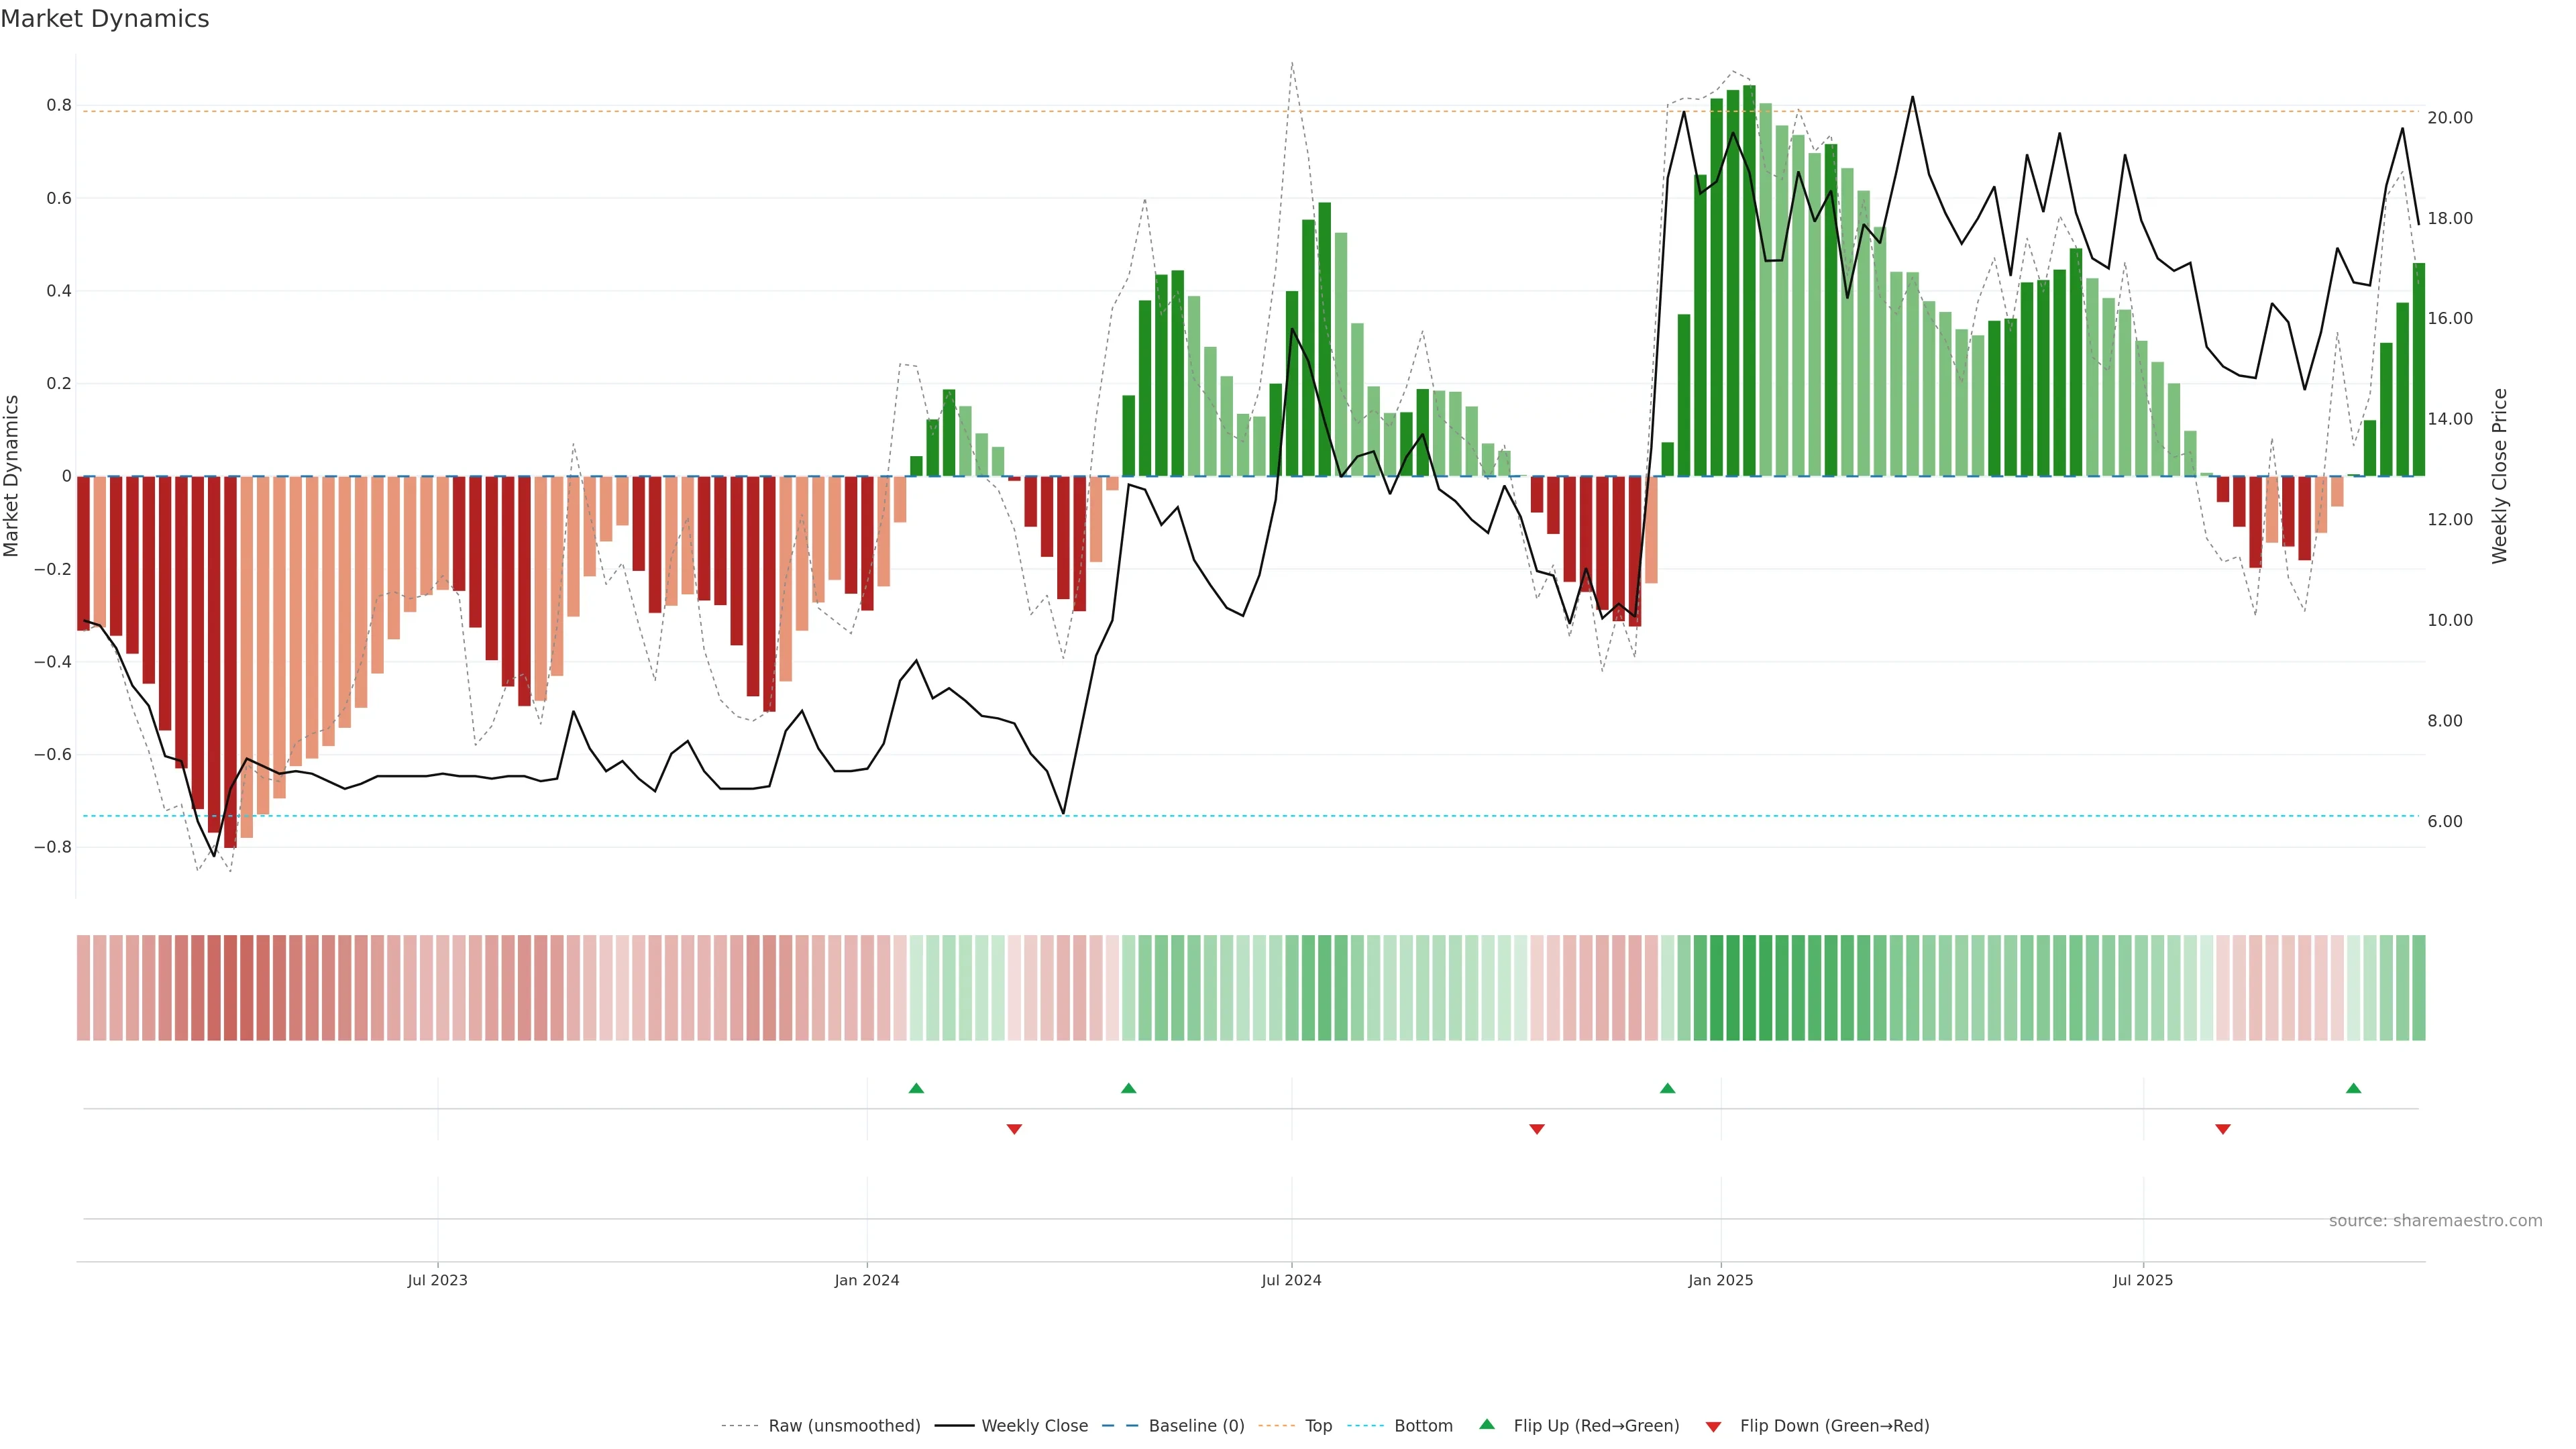Click the red flip-down triangle in March 2024

(x=1014, y=1129)
